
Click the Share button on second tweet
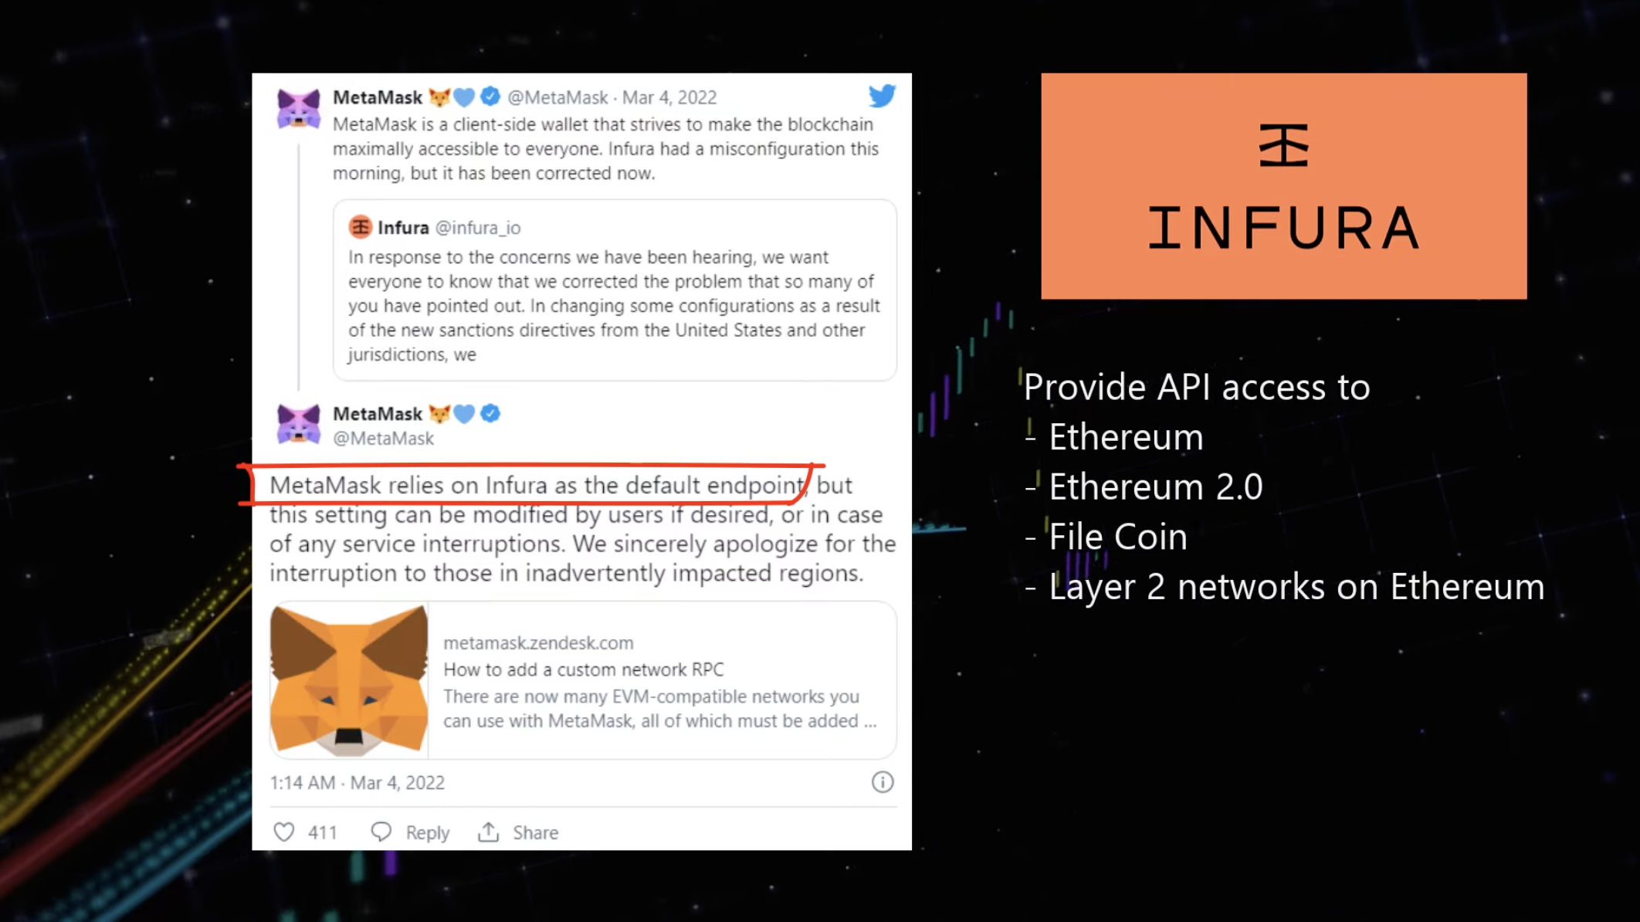click(x=517, y=832)
